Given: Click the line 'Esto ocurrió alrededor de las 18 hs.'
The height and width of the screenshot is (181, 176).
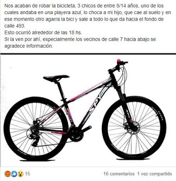Looking at the screenshot, I should coord(43,32).
